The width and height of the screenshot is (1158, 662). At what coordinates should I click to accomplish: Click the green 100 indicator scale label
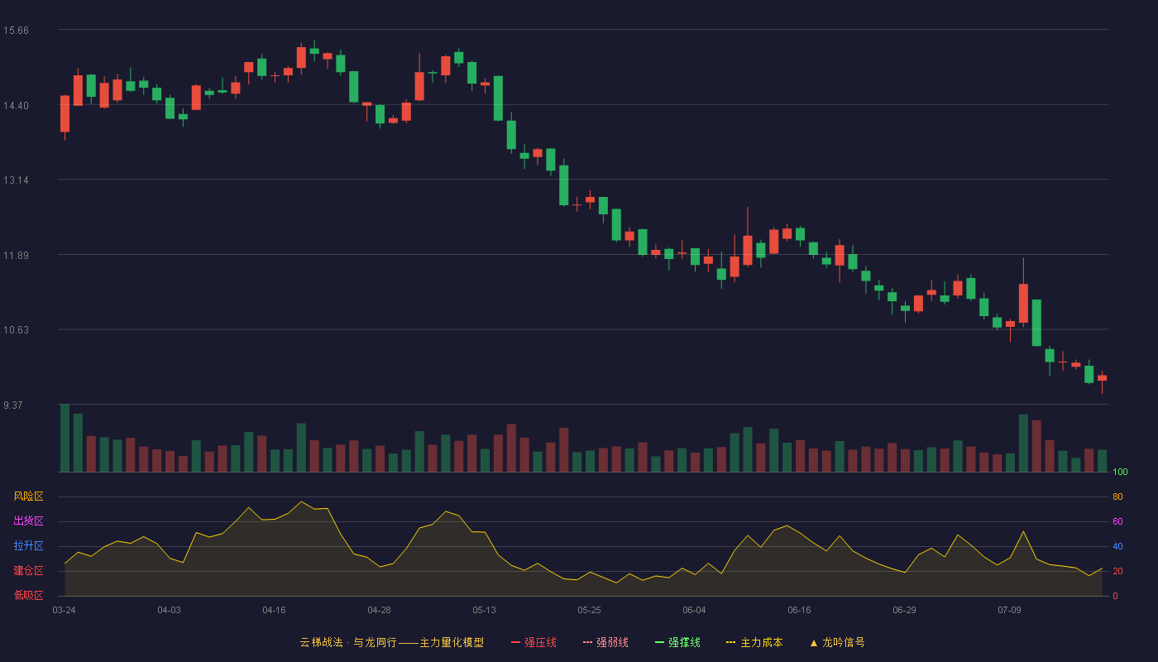coord(1120,472)
